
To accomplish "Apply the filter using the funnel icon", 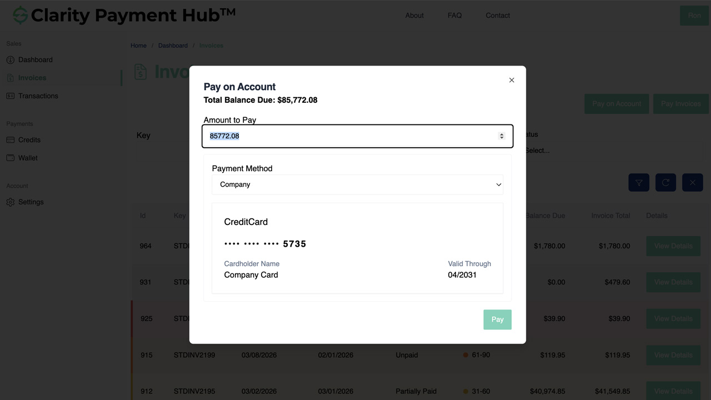I will pyautogui.click(x=638, y=182).
